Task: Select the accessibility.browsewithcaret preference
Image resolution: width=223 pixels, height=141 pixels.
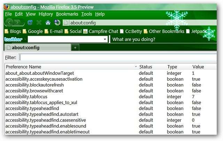Action: (34, 91)
